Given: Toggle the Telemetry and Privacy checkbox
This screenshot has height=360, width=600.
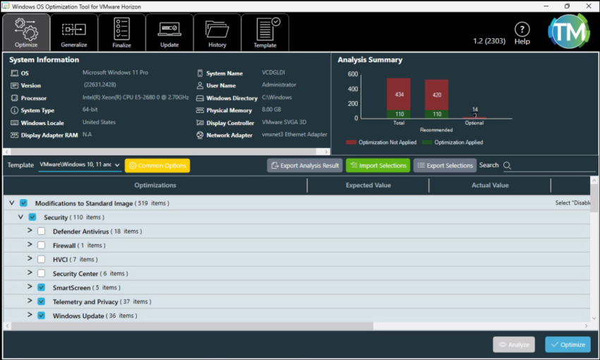Looking at the screenshot, I should (41, 302).
